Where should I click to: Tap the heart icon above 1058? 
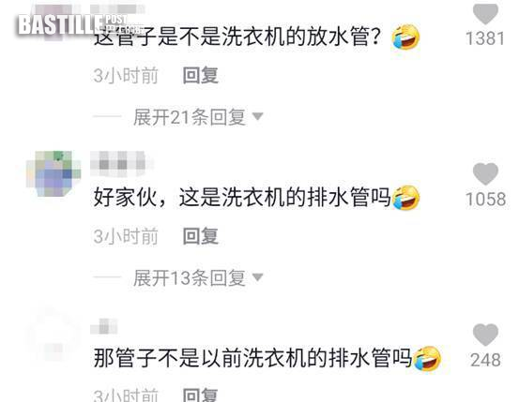pos(485,174)
